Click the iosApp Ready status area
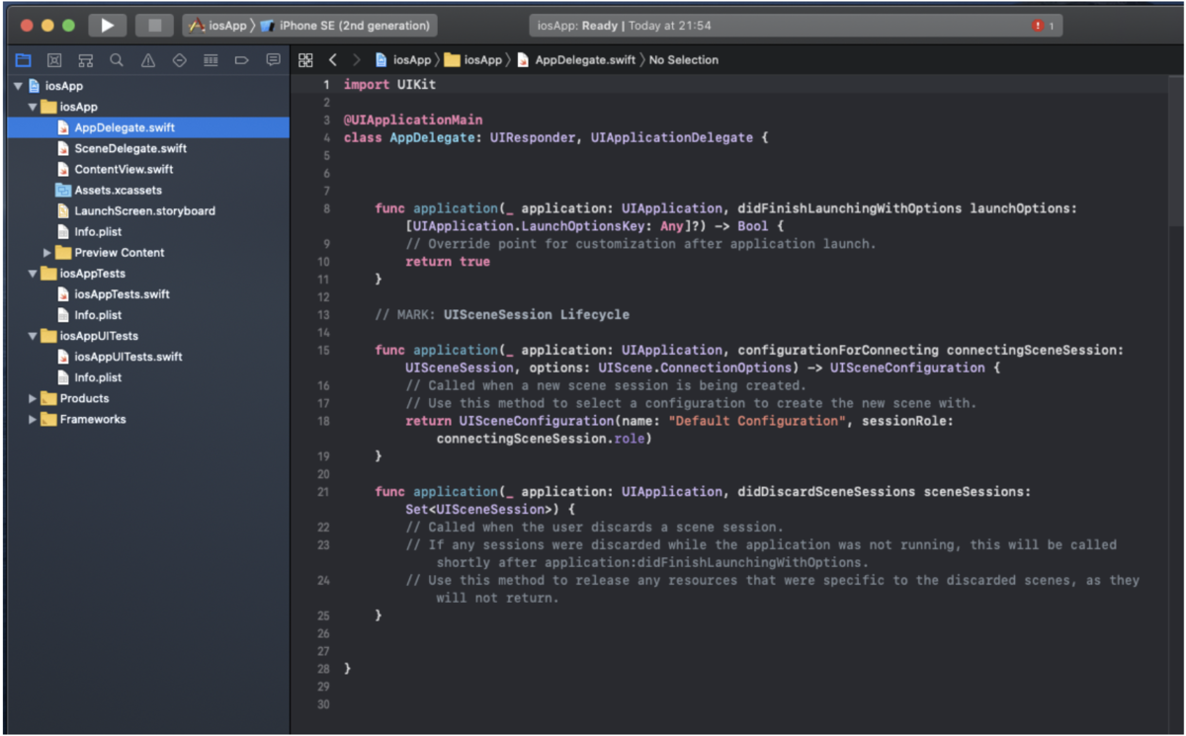This screenshot has height=736, width=1186. pyautogui.click(x=797, y=26)
